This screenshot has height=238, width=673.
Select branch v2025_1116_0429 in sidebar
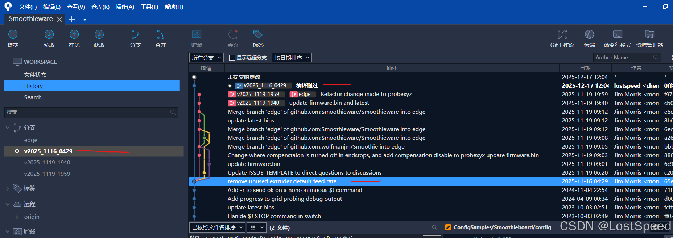[x=94, y=151]
